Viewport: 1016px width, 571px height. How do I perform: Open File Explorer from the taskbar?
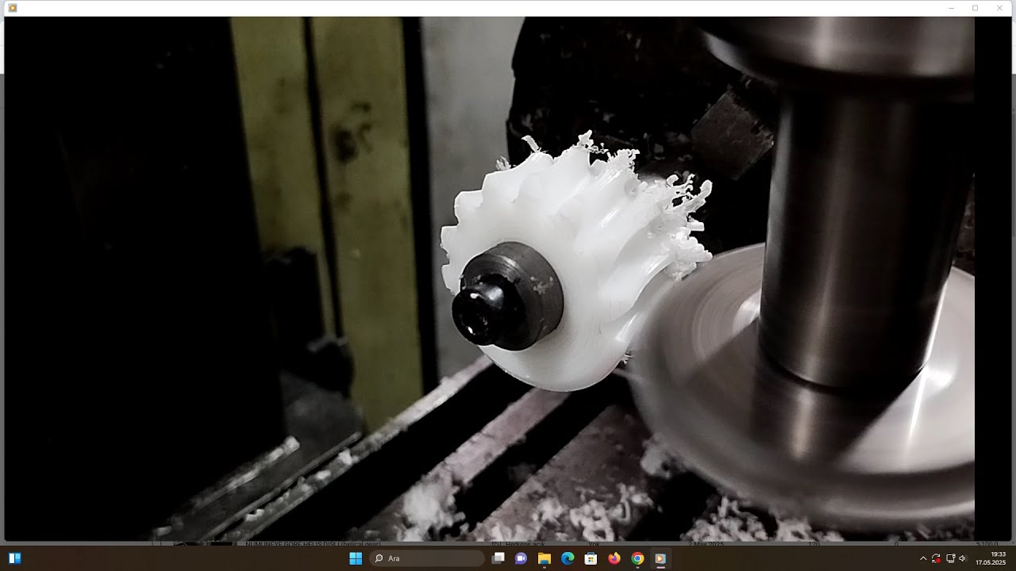pos(545,558)
